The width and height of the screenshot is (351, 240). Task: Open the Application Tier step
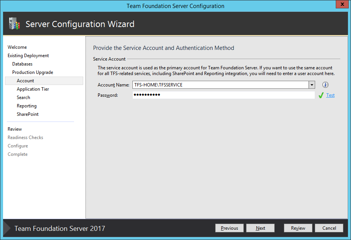[x=33, y=89]
